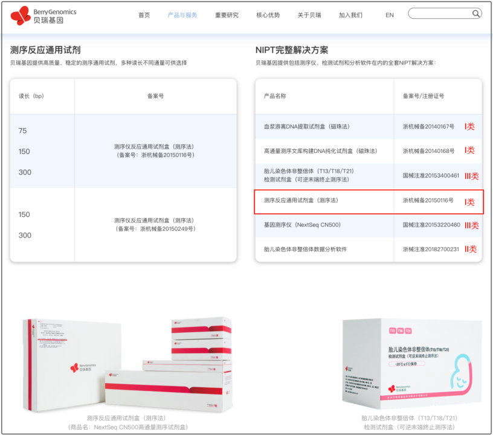This screenshot has height=435, width=493.
Task: Click the search magnifier icon
Action: (475, 13)
